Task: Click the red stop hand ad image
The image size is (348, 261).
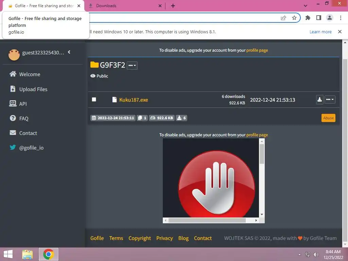Action: pyautogui.click(x=216, y=183)
